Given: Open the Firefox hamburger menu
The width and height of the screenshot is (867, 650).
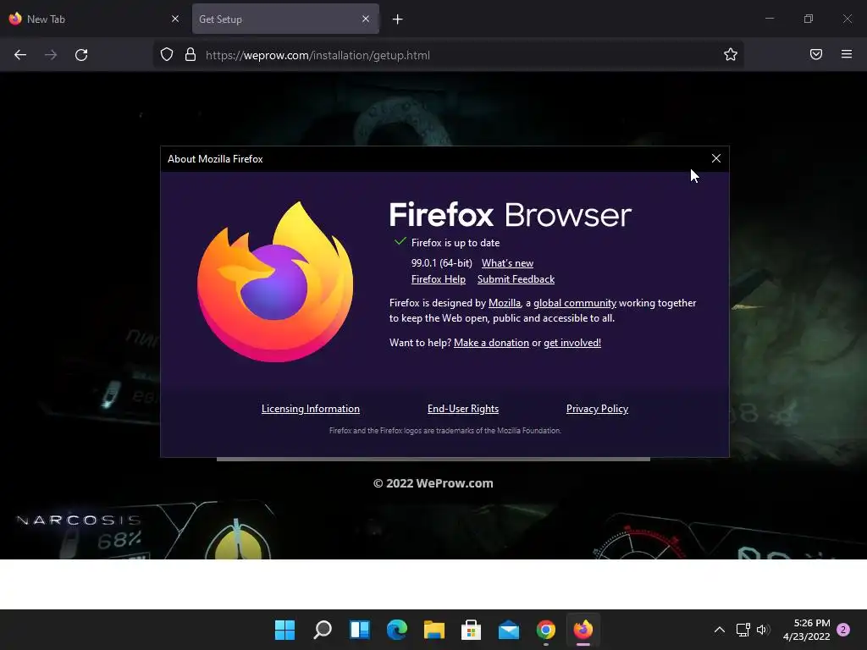Looking at the screenshot, I should 847,54.
